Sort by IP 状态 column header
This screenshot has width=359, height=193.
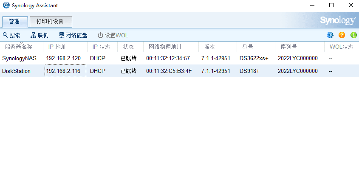[x=102, y=47]
